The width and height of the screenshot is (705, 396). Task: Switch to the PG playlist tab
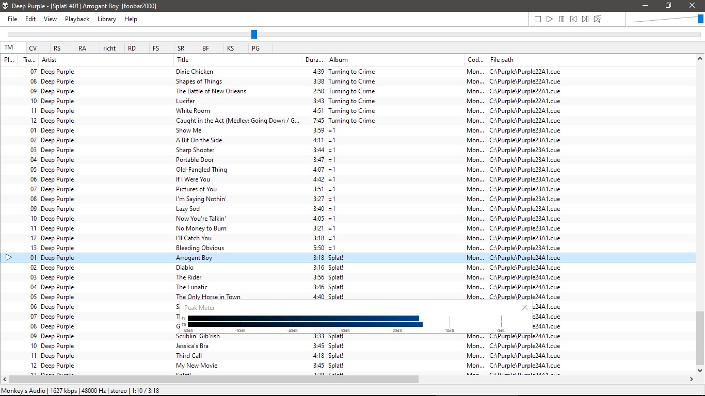tap(260, 48)
